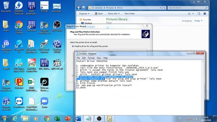This screenshot has height=122, width=217.
Task: Click Pictures in the address breadcrumb
Action: click(110, 8)
